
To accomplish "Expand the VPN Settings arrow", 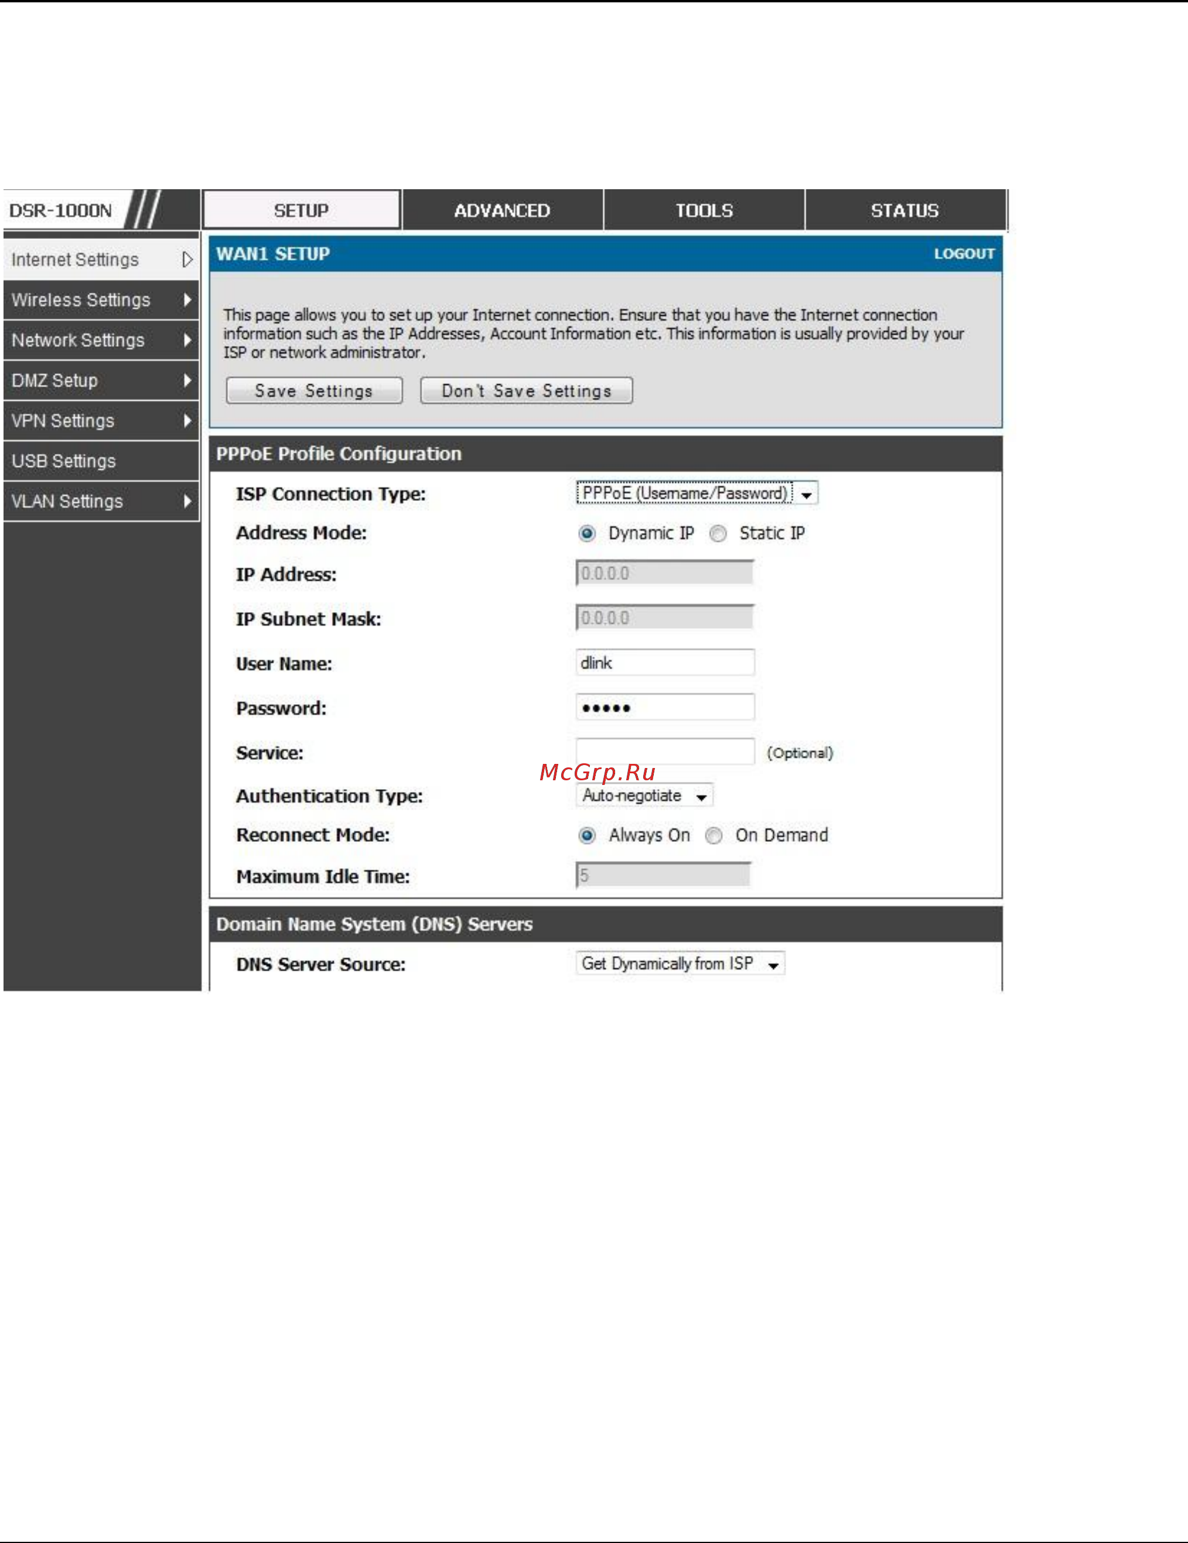I will tap(187, 421).
